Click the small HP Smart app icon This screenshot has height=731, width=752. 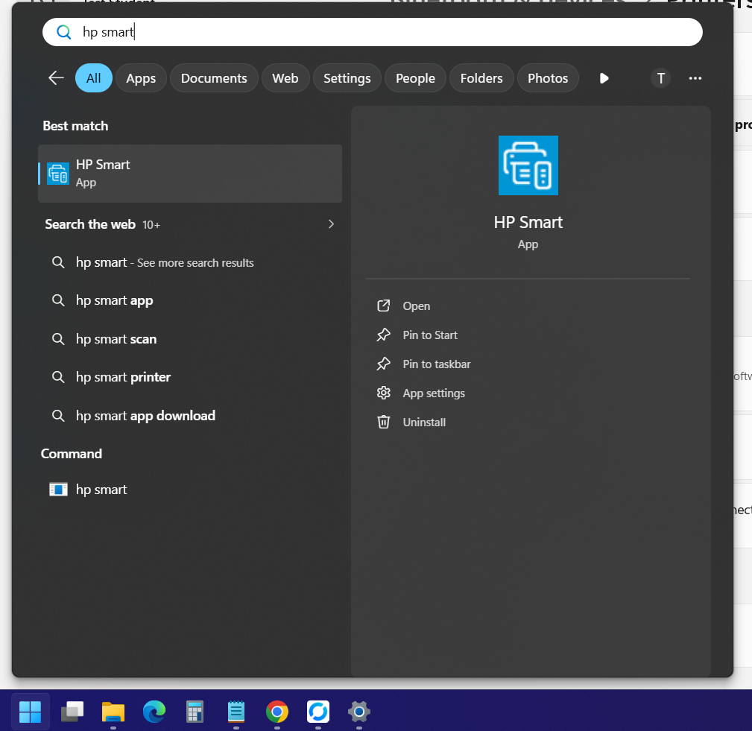point(58,174)
